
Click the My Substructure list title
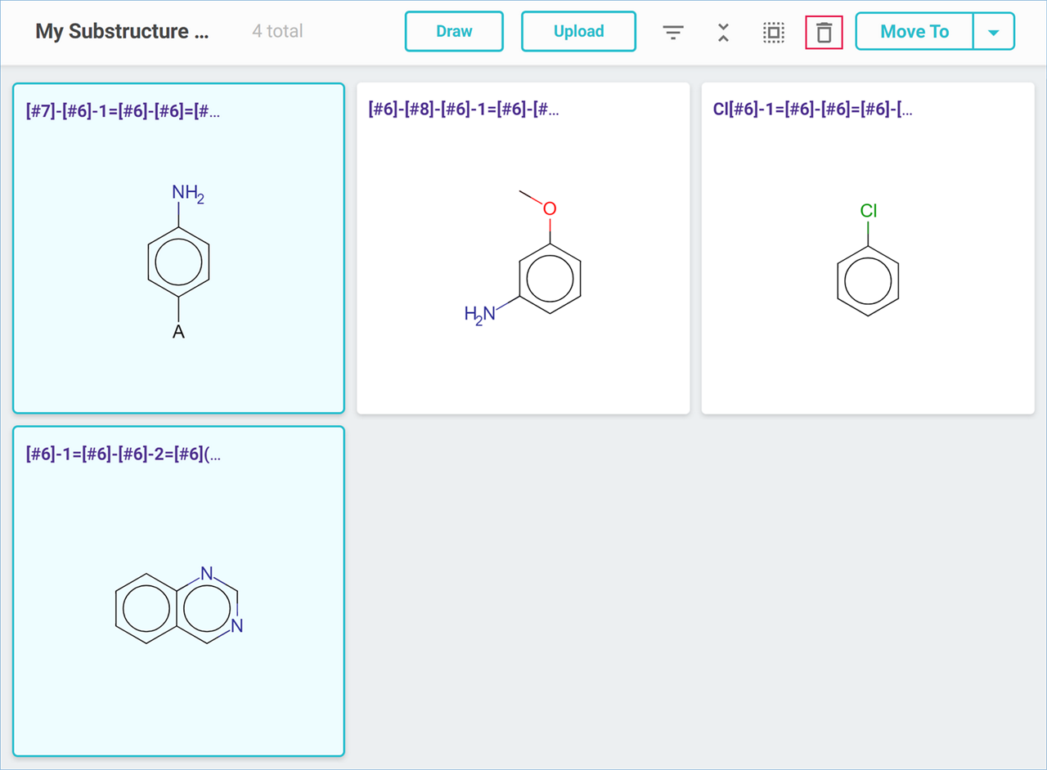[x=122, y=32]
